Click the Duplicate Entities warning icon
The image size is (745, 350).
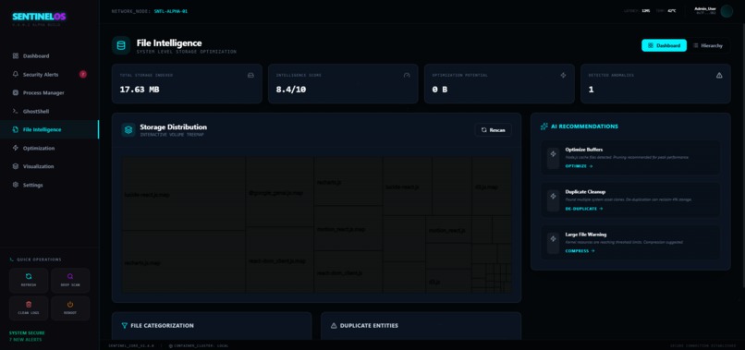coord(334,326)
